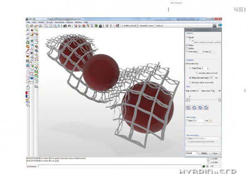Select the Total Time radio button

click(190, 68)
